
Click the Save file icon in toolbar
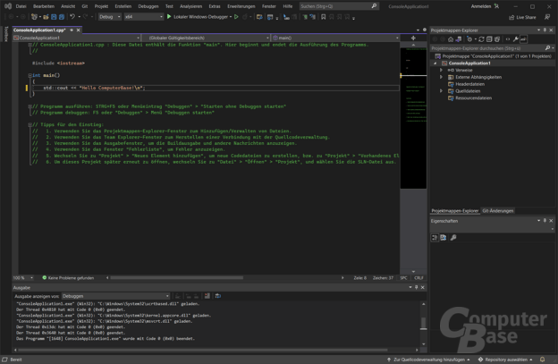[x=54, y=17]
